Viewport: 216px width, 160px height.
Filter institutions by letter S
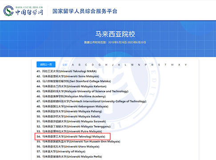[x=159, y=65]
